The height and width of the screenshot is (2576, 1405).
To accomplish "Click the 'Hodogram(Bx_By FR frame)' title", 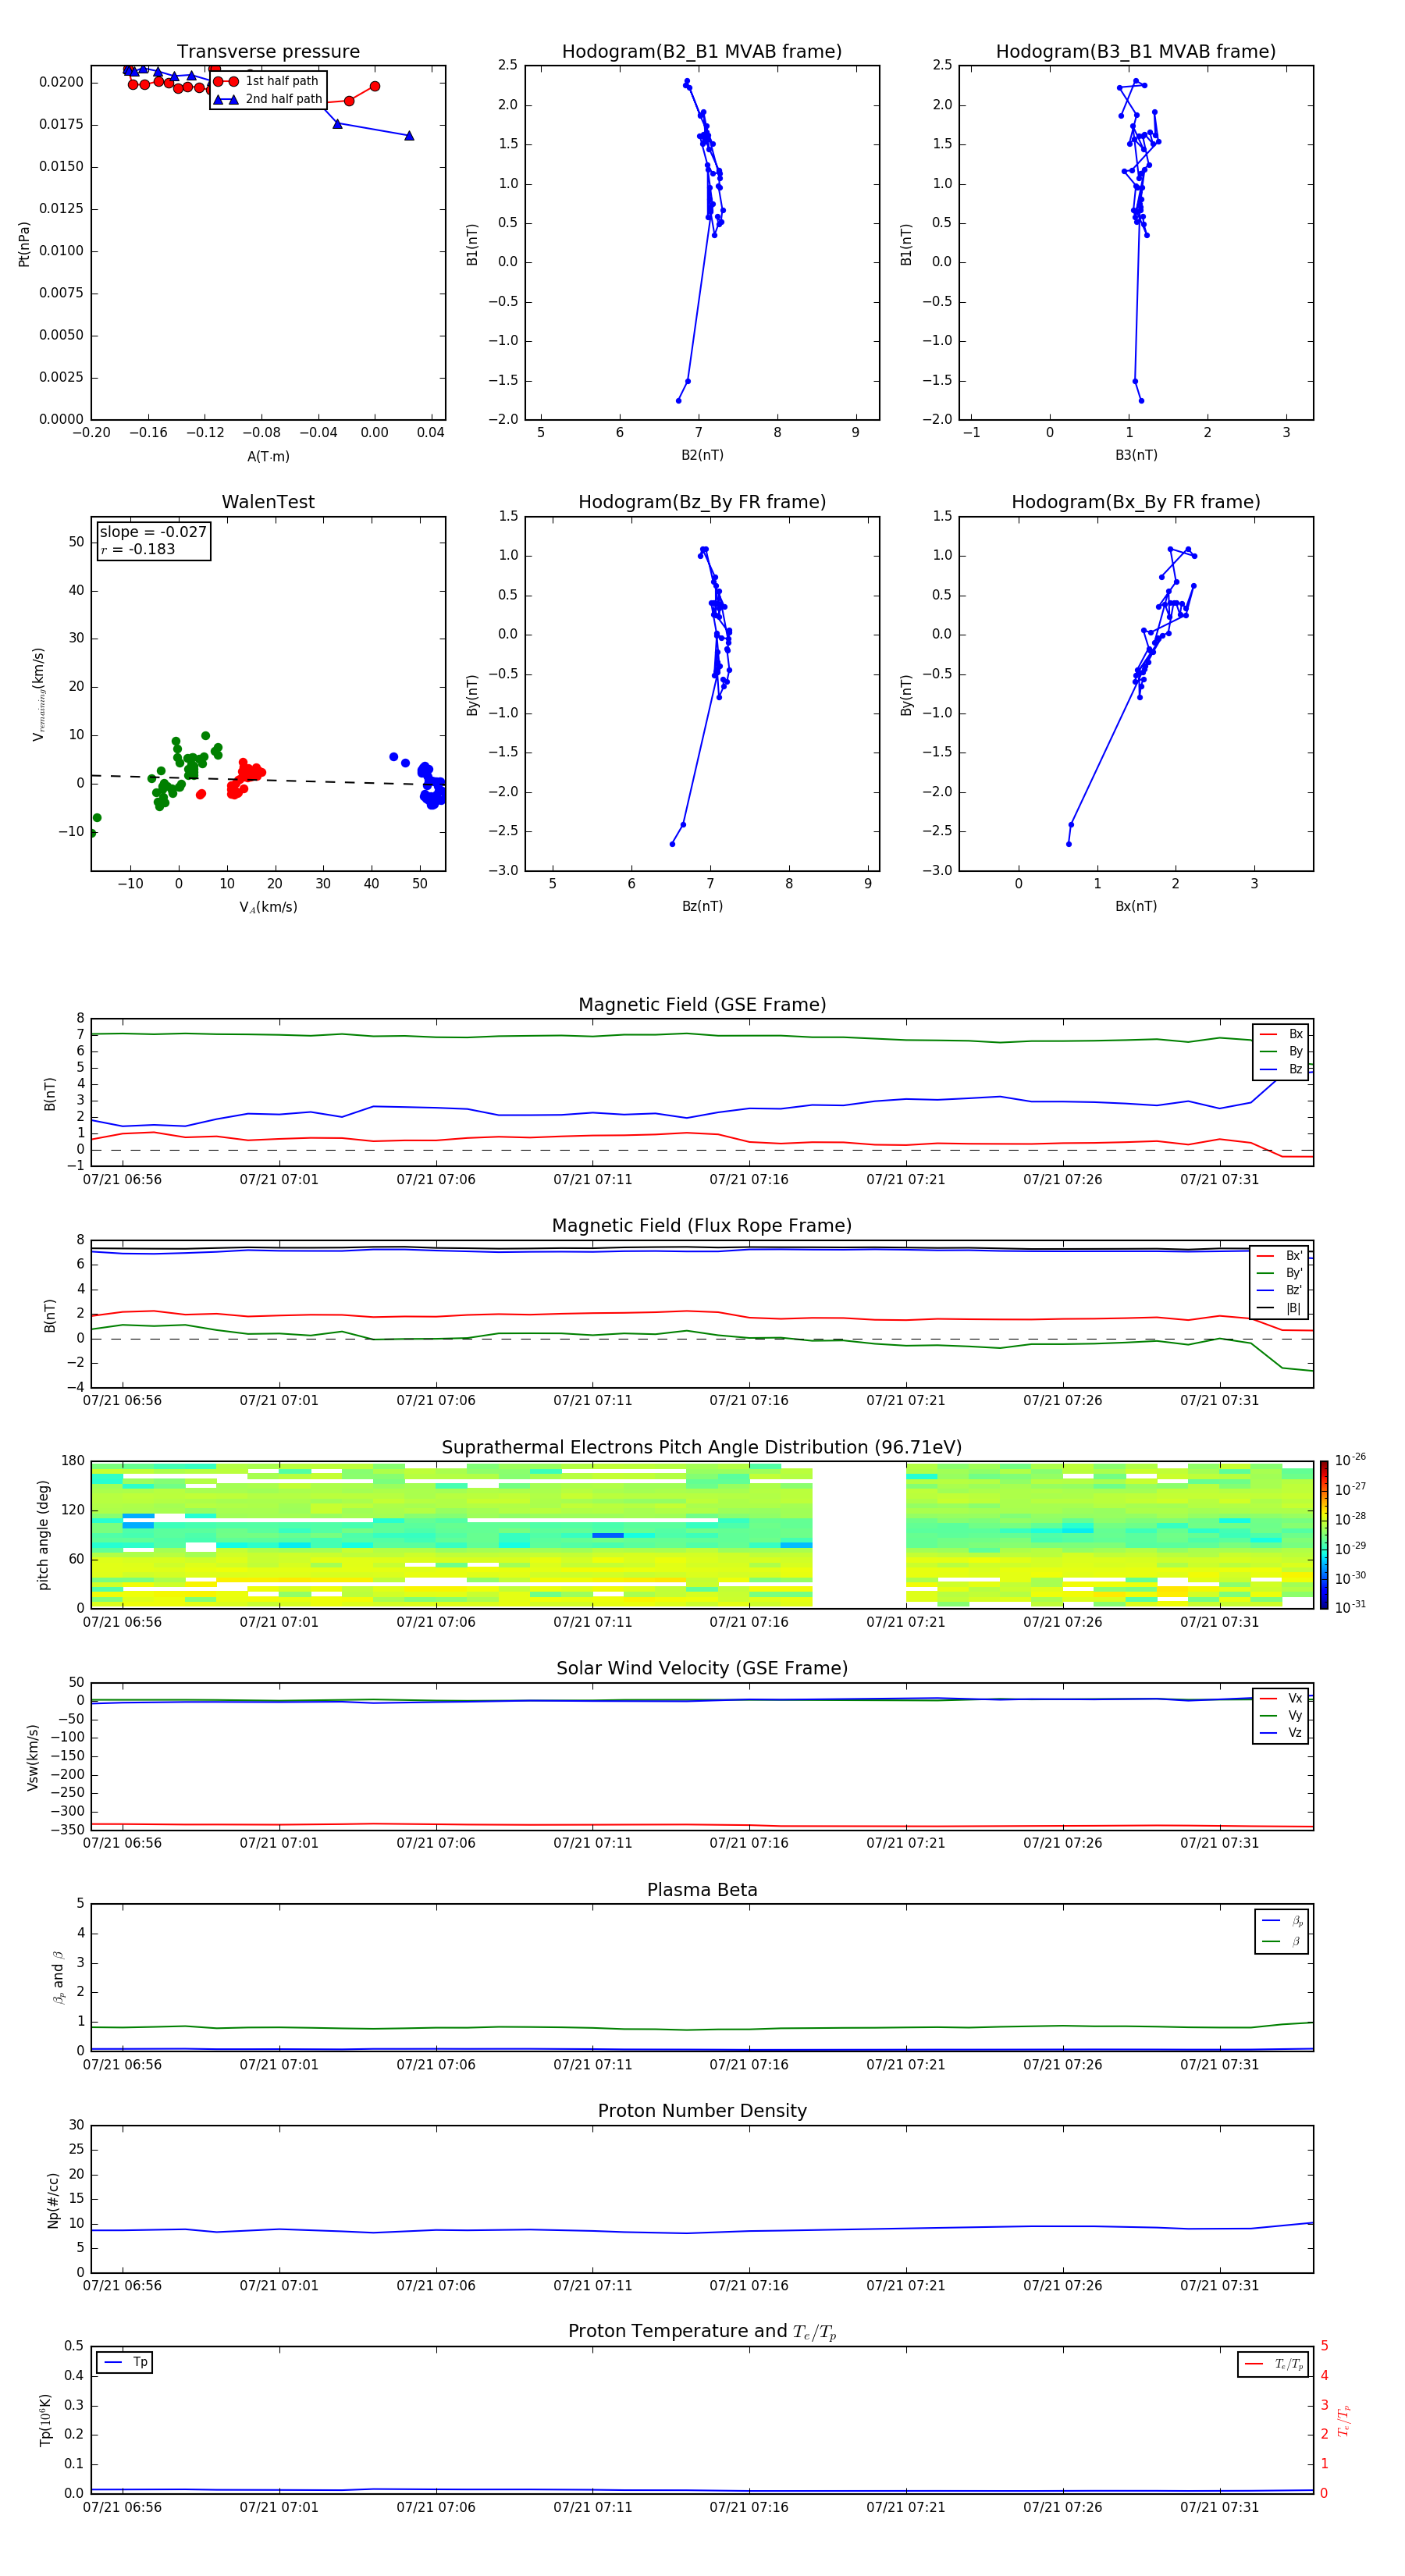I will pos(1136,502).
